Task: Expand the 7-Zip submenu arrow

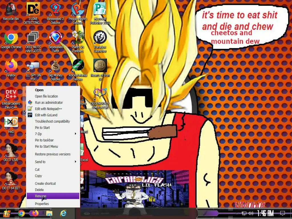Action: point(75,134)
